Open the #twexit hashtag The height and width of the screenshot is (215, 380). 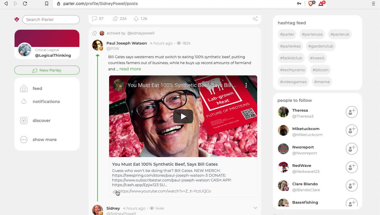[317, 58]
